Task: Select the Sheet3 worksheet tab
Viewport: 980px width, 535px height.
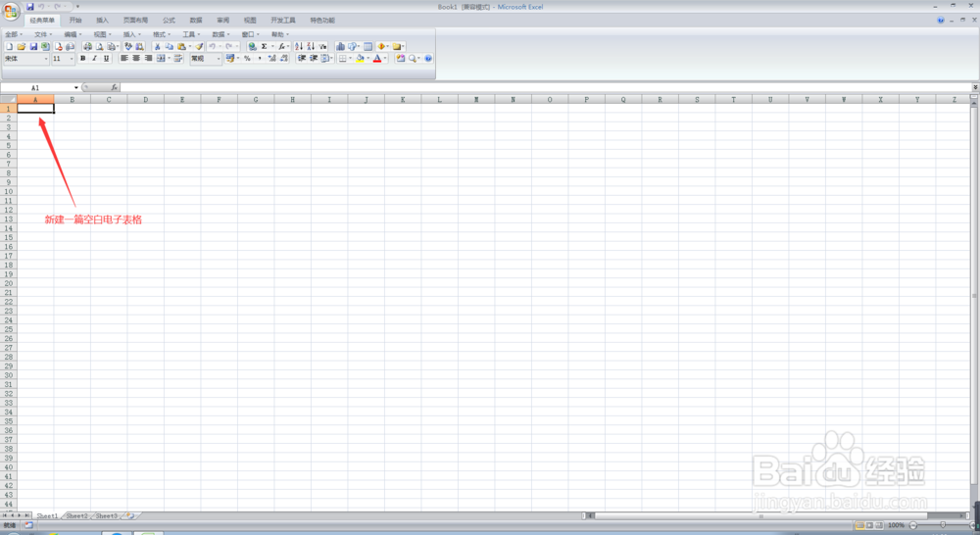Action: [106, 515]
